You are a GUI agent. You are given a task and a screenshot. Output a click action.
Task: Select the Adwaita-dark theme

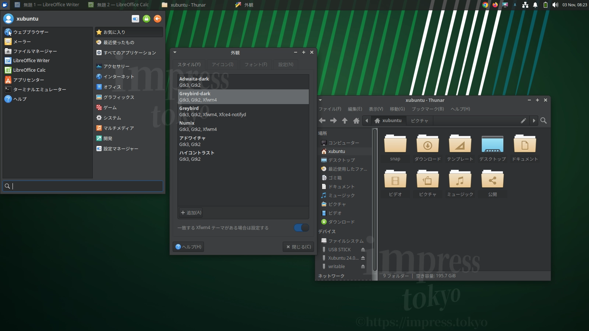243,82
